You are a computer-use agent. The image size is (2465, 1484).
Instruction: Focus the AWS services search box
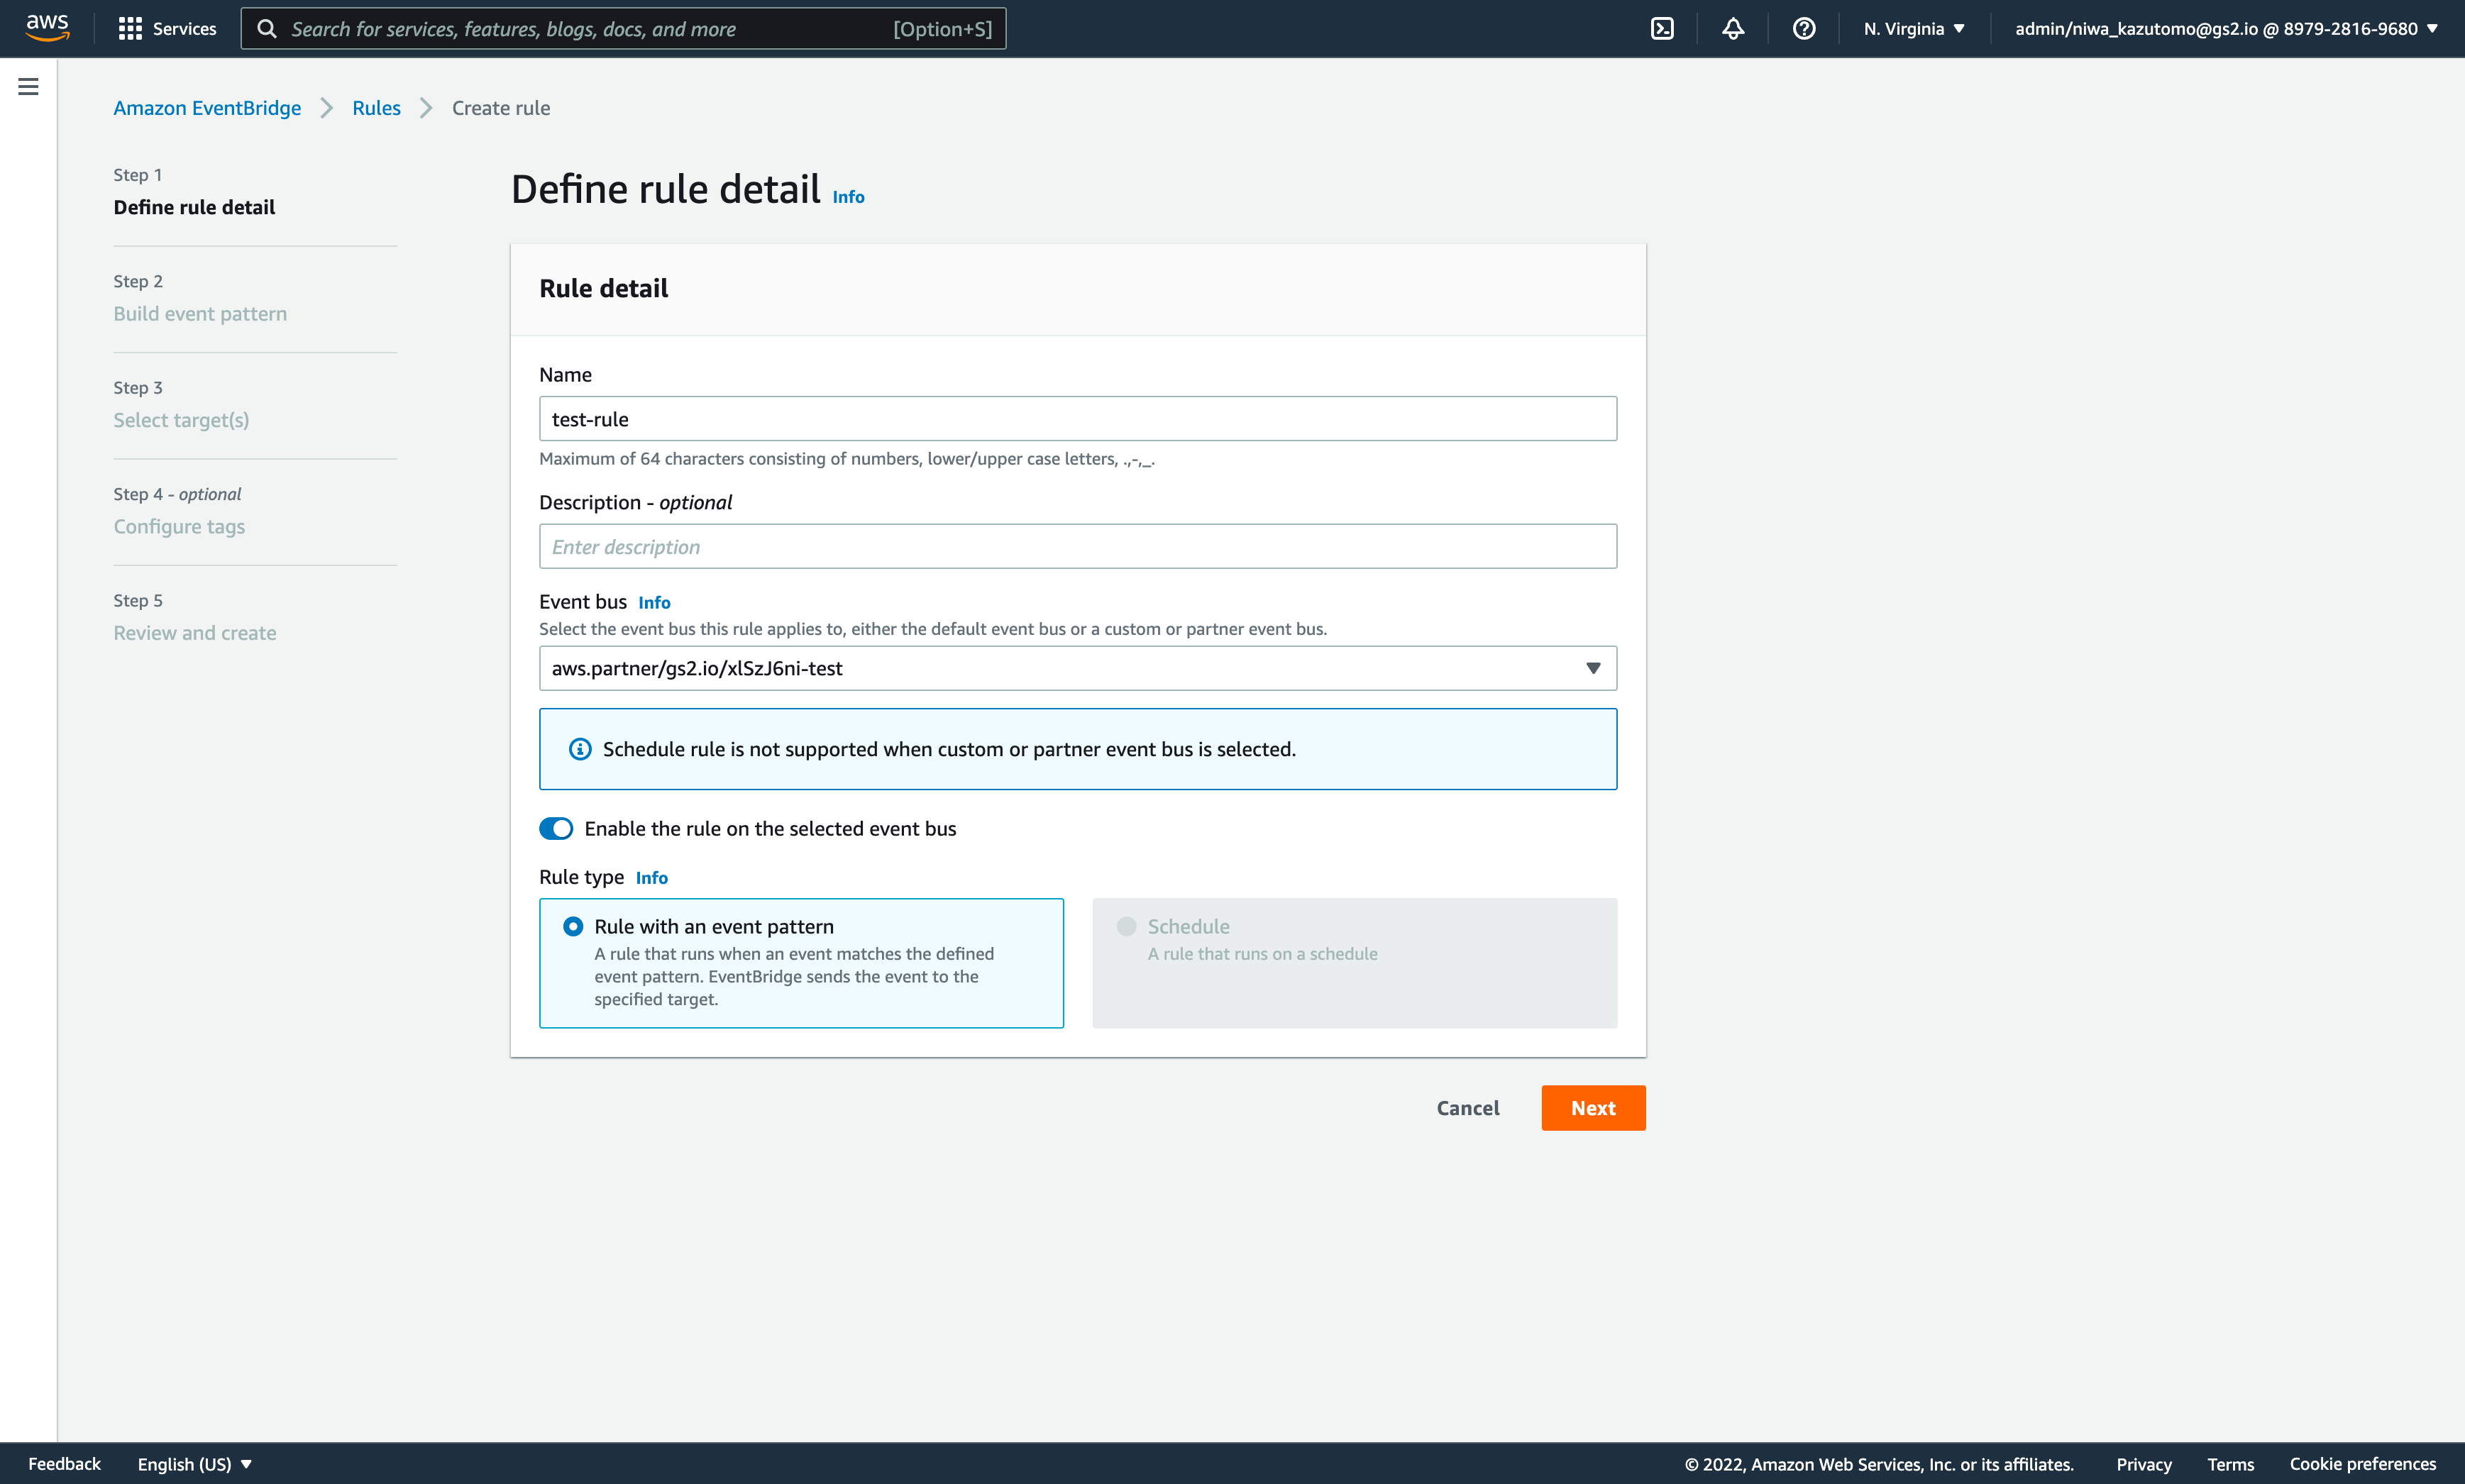623,29
